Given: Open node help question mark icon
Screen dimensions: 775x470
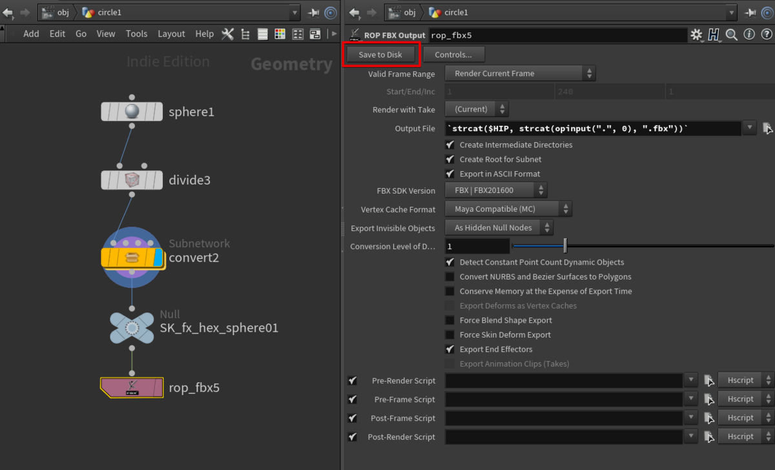Looking at the screenshot, I should pos(766,36).
